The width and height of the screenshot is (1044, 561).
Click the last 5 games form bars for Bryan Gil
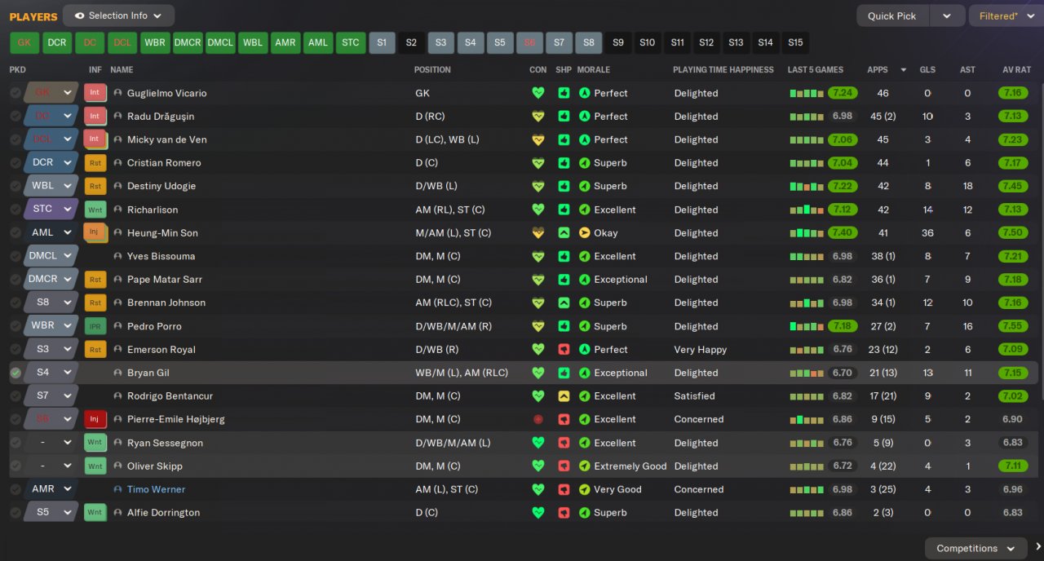pyautogui.click(x=807, y=373)
